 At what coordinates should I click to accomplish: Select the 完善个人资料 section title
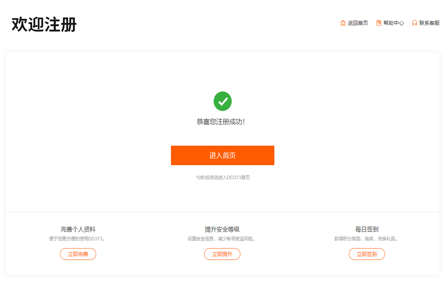(78, 229)
